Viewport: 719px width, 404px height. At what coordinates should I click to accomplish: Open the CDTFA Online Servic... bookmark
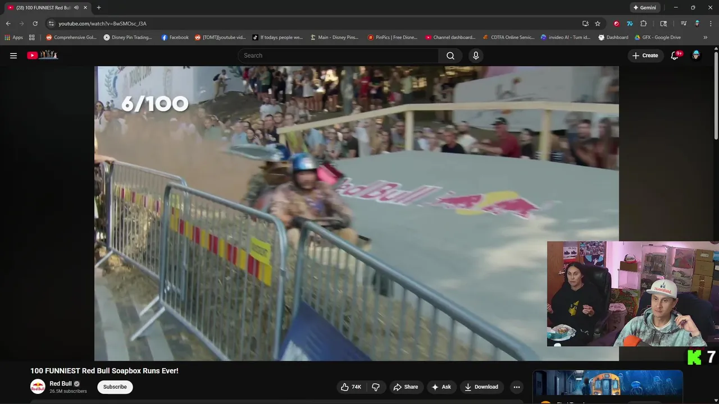click(509, 38)
